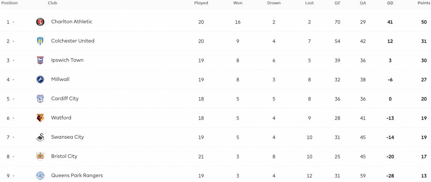This screenshot has height=182, width=431.
Task: Click the Cardiff City club badge
Action: 40,99
